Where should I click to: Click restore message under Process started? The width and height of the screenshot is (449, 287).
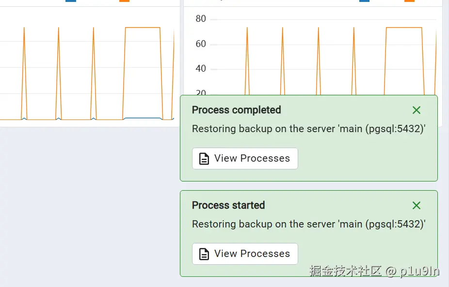309,224
